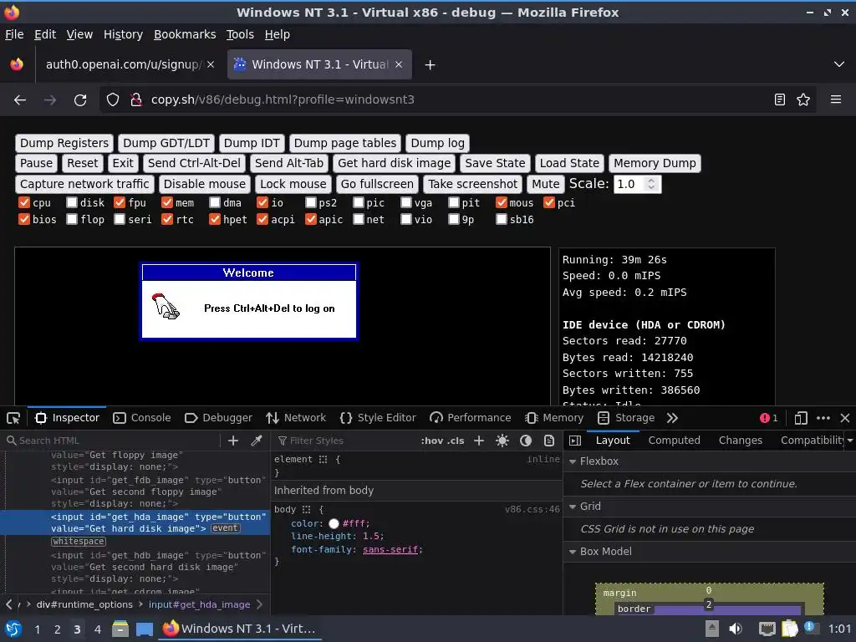Click the Dump Registers button
This screenshot has width=856, height=642.
[64, 143]
